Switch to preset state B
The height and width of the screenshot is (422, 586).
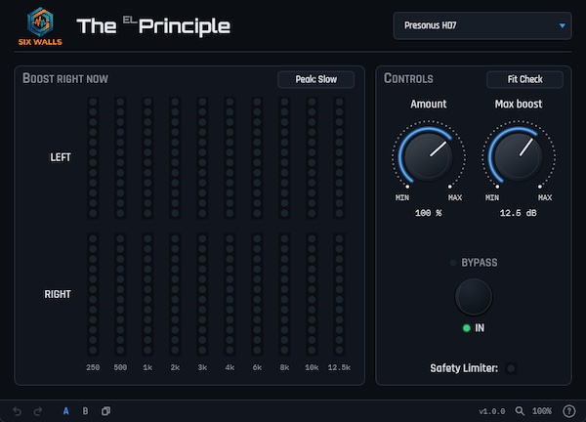coord(85,411)
